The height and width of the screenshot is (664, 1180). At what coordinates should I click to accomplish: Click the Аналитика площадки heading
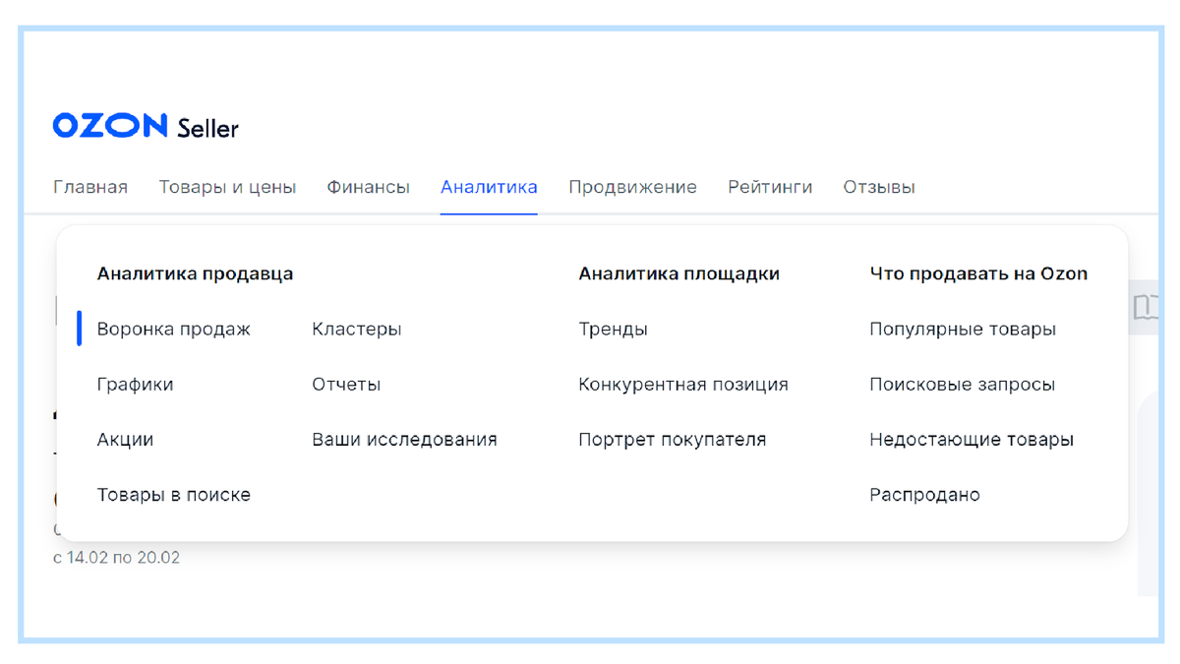coord(678,274)
